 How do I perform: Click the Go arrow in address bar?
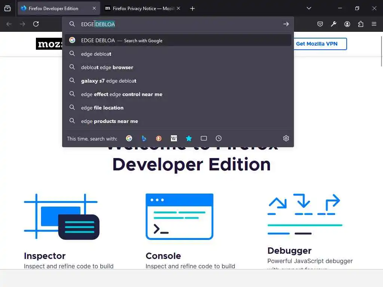click(x=286, y=24)
